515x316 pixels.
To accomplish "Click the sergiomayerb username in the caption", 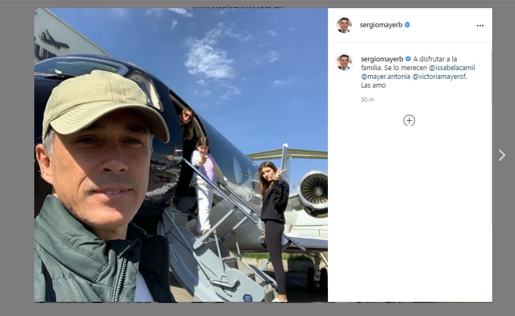I will [382, 59].
